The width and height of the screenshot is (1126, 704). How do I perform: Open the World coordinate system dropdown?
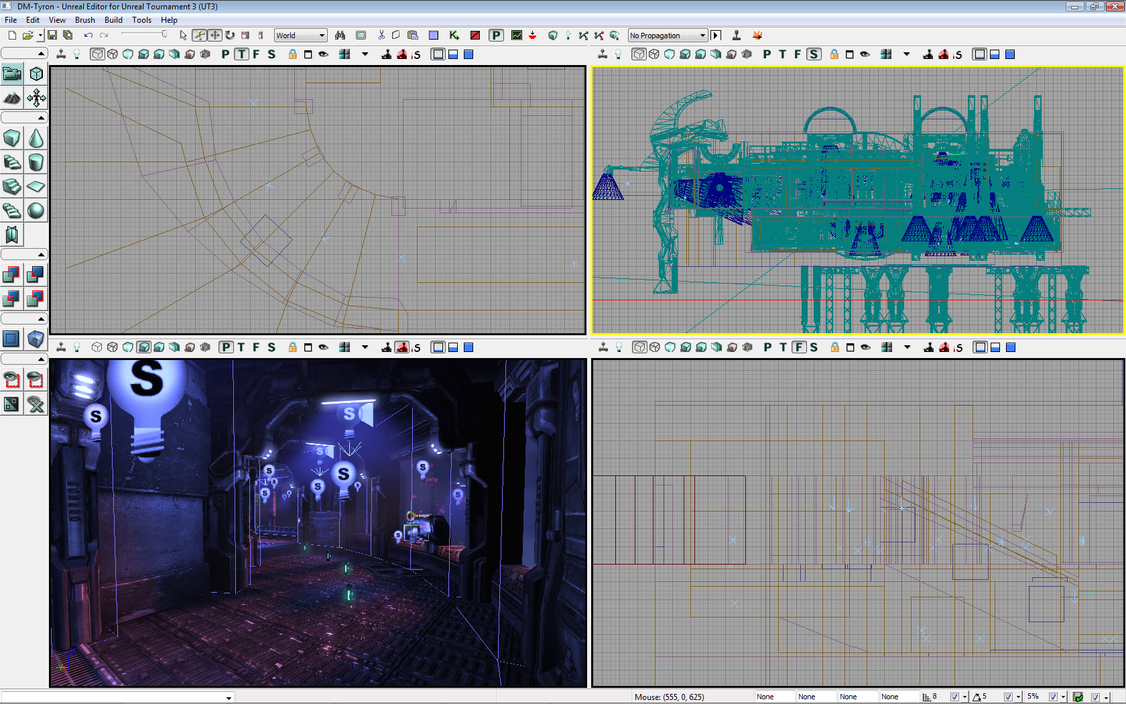[301, 36]
